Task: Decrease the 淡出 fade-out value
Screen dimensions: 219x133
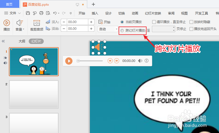Action: coord(64,29)
